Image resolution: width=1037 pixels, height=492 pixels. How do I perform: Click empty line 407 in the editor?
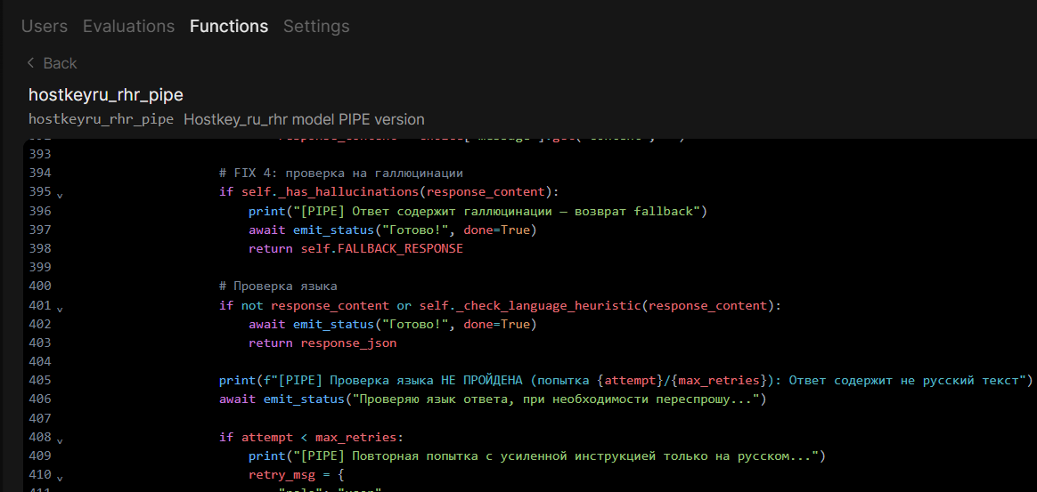pyautogui.click(x=529, y=418)
